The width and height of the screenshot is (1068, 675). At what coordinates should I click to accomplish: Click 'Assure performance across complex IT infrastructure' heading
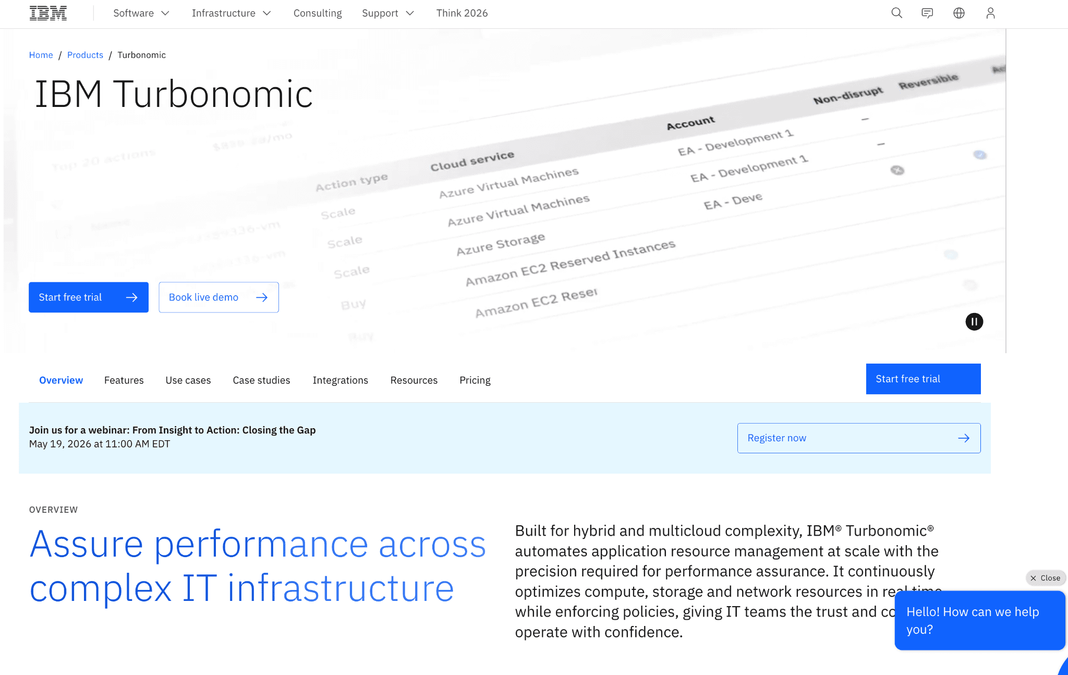tap(258, 566)
